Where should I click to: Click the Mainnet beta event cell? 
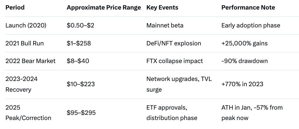[x=165, y=25]
